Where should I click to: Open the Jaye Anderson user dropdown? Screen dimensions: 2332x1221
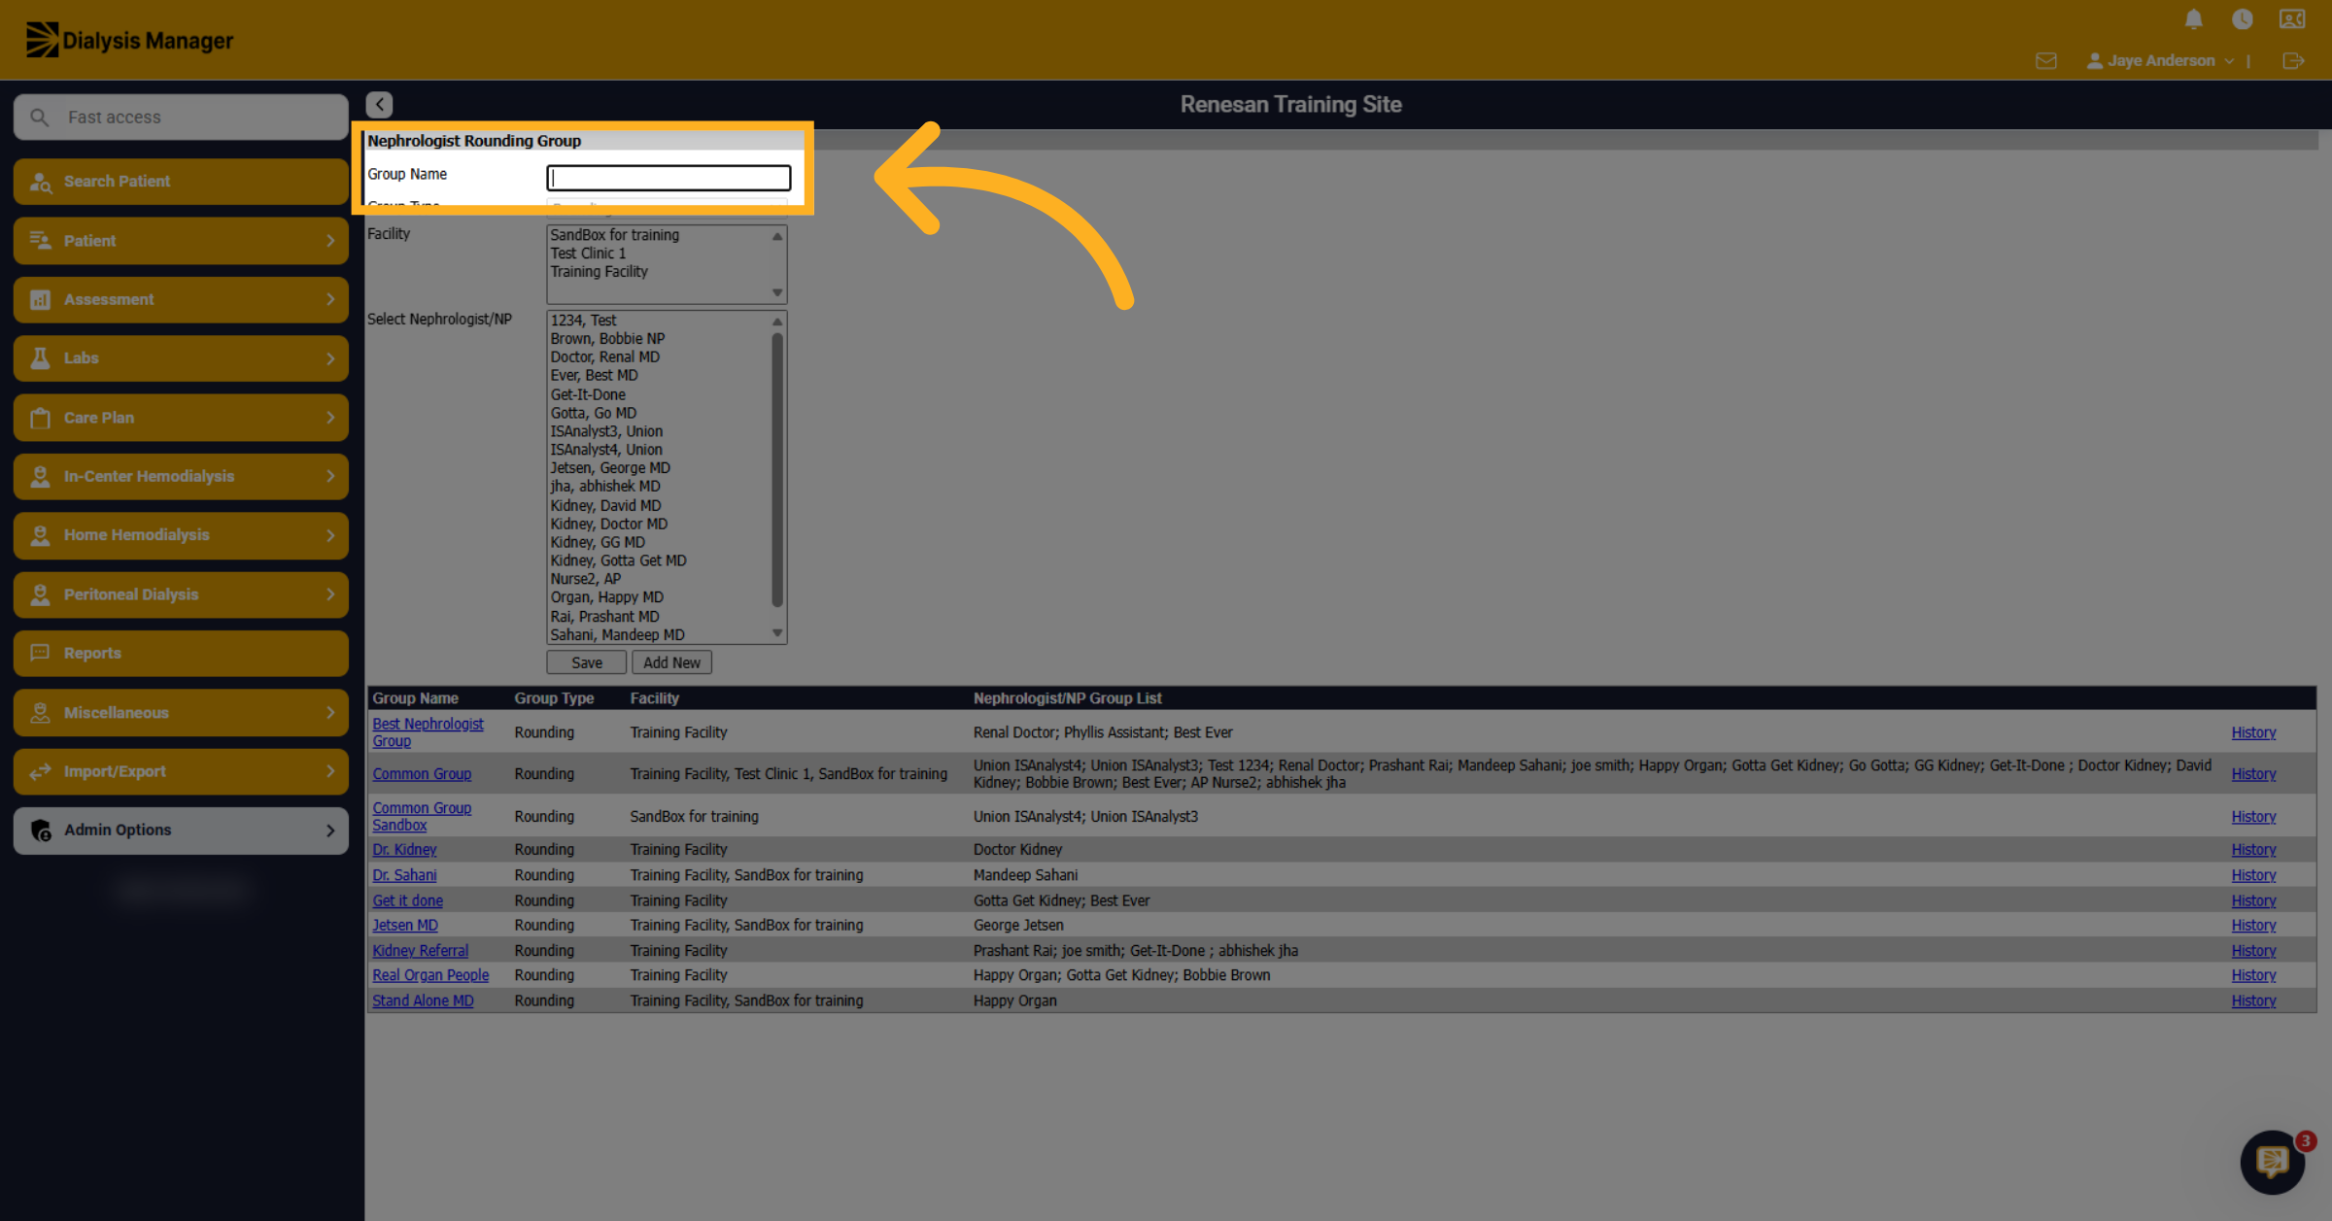[2160, 60]
